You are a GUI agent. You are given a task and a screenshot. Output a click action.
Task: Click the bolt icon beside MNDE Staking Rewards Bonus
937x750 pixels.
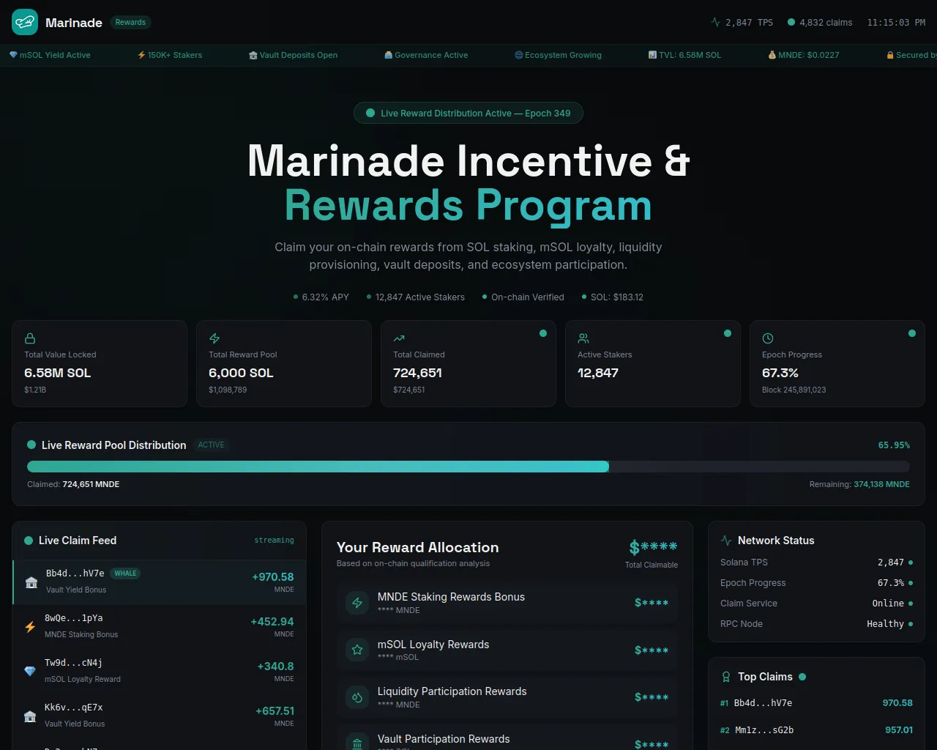tap(357, 603)
